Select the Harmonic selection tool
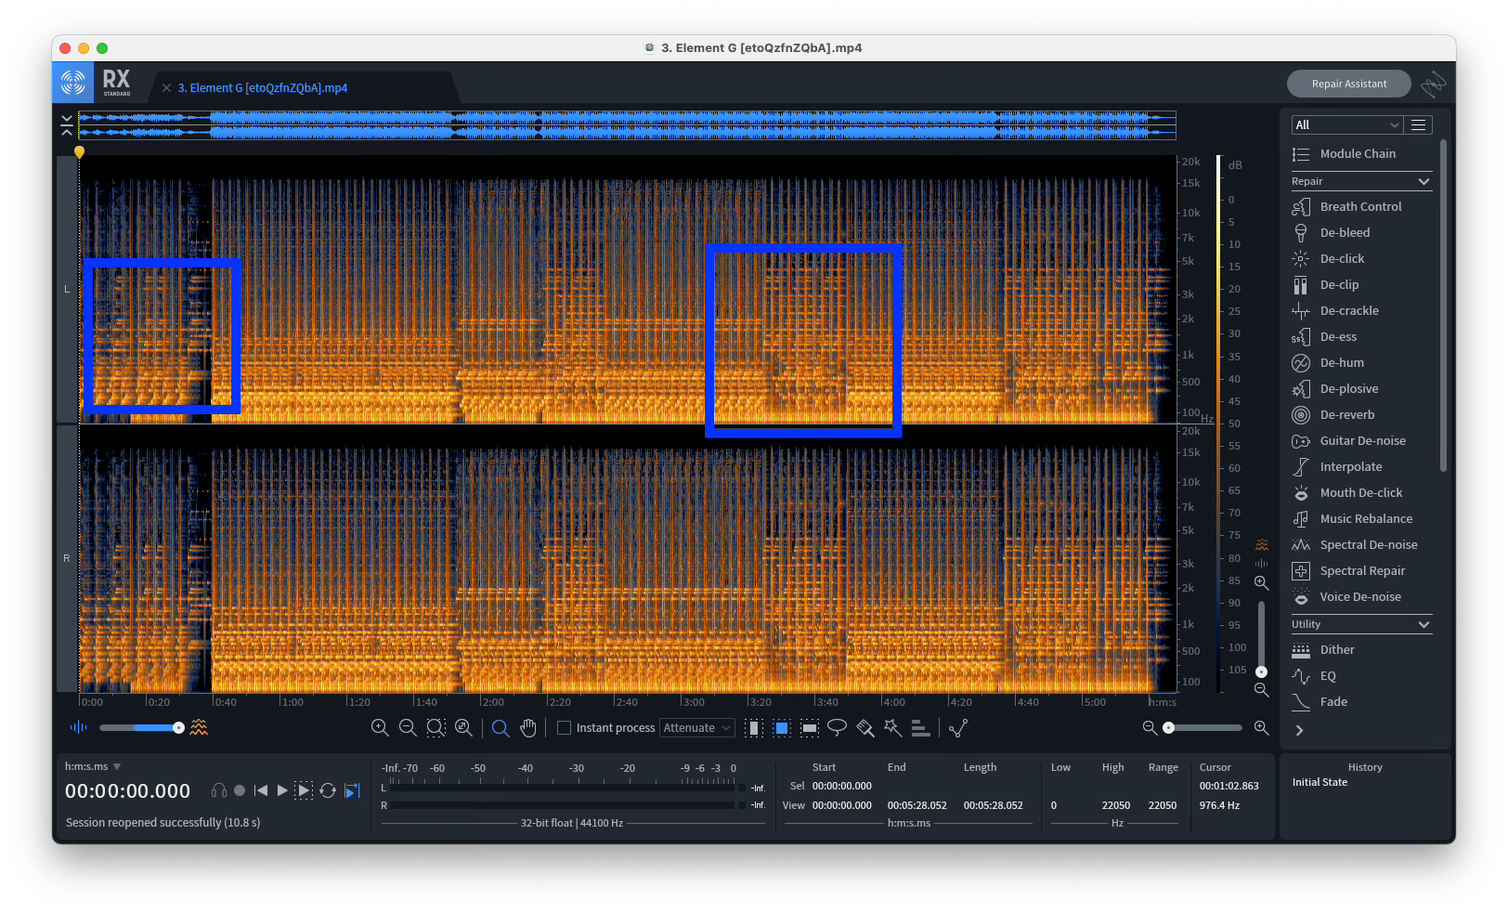This screenshot has width=1508, height=913. 920,728
